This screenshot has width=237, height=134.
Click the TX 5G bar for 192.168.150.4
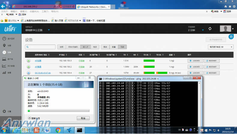coord(162,73)
